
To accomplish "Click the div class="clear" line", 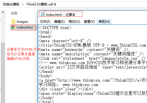I will coord(66,89).
